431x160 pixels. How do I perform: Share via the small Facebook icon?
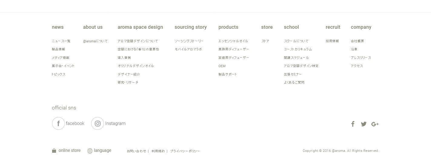353,124
